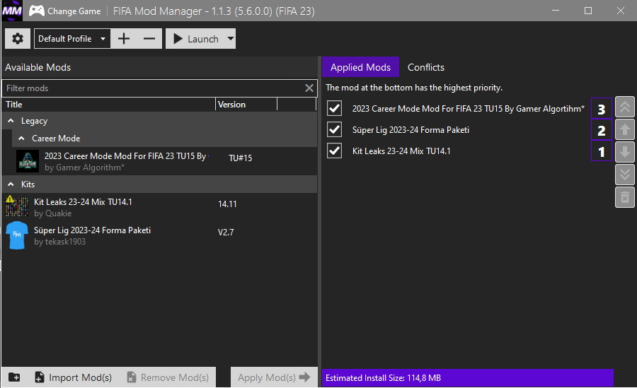
Task: Click version TU#15 cell
Action: 240,158
